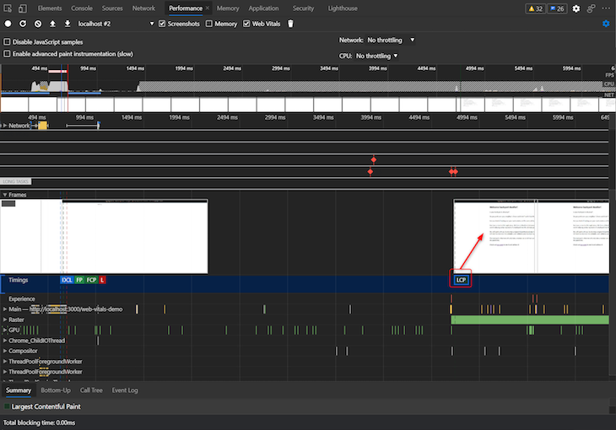Click the Experience track label
The image size is (616, 430).
22,298
